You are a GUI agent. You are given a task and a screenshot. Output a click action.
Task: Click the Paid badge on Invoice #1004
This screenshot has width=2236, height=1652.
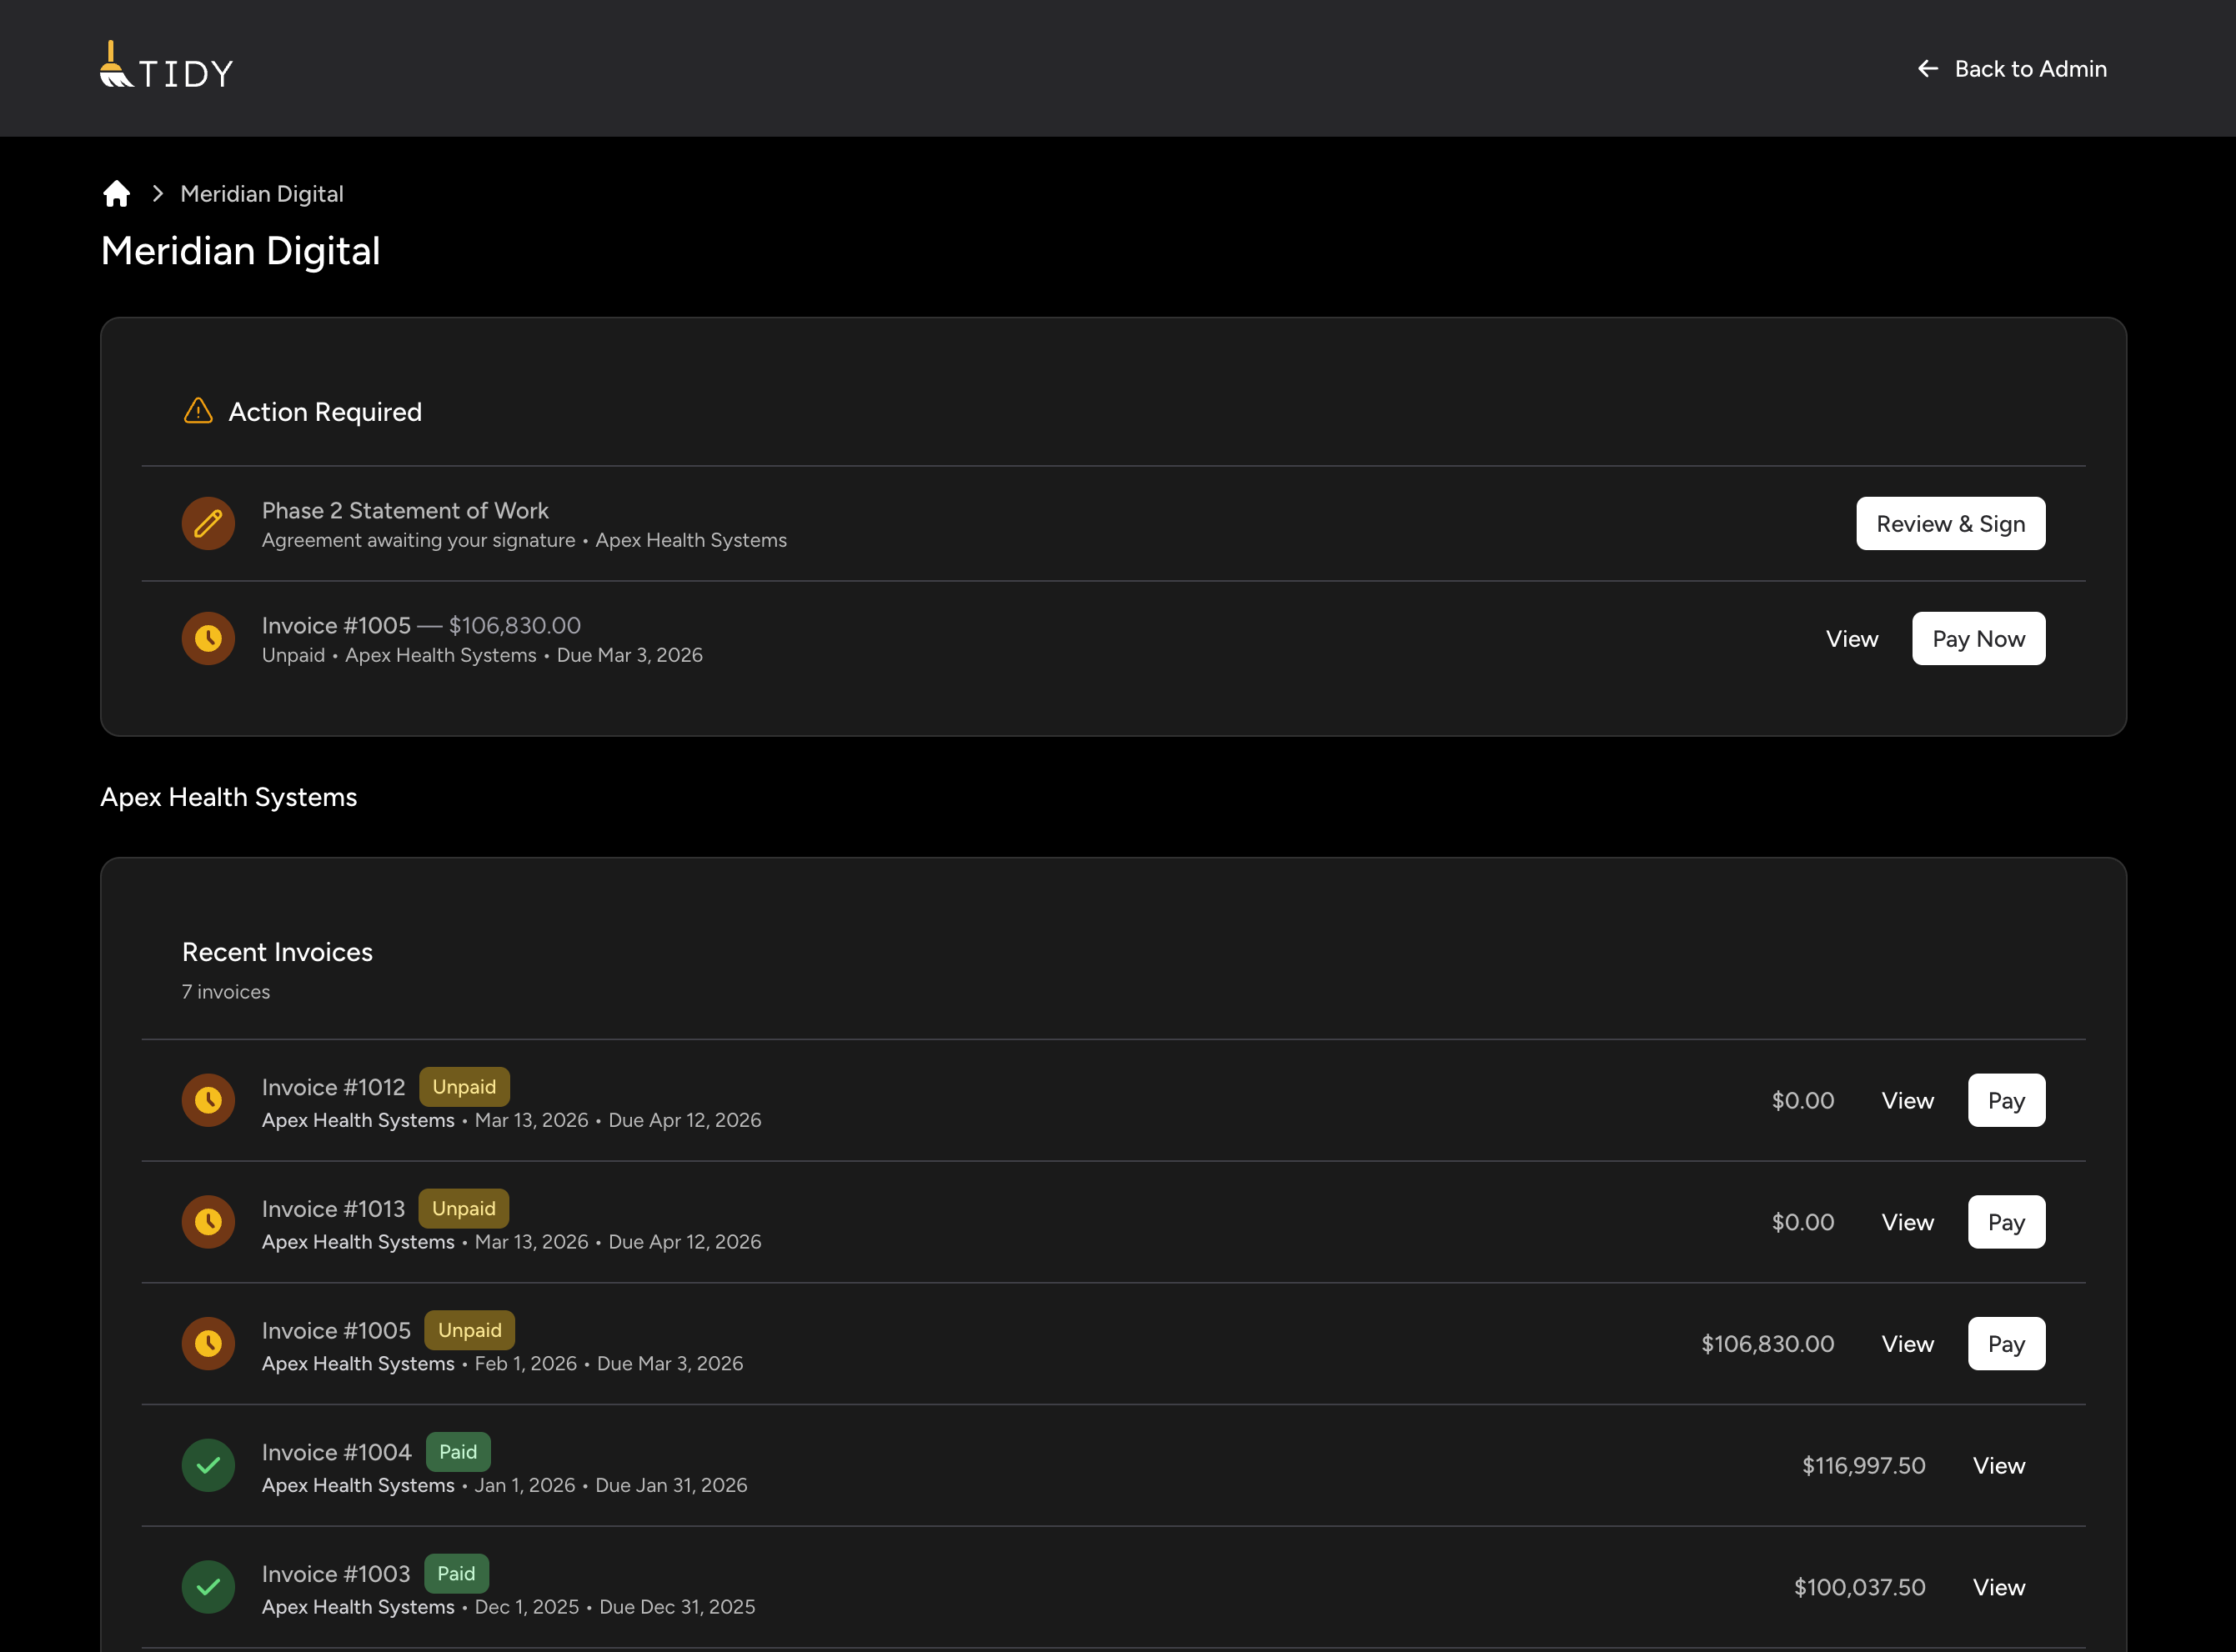[458, 1451]
